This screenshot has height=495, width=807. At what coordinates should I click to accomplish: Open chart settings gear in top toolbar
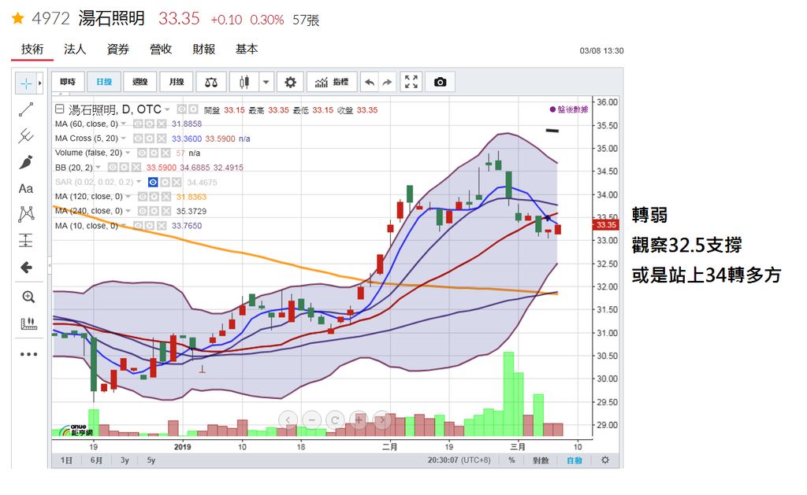click(x=290, y=82)
